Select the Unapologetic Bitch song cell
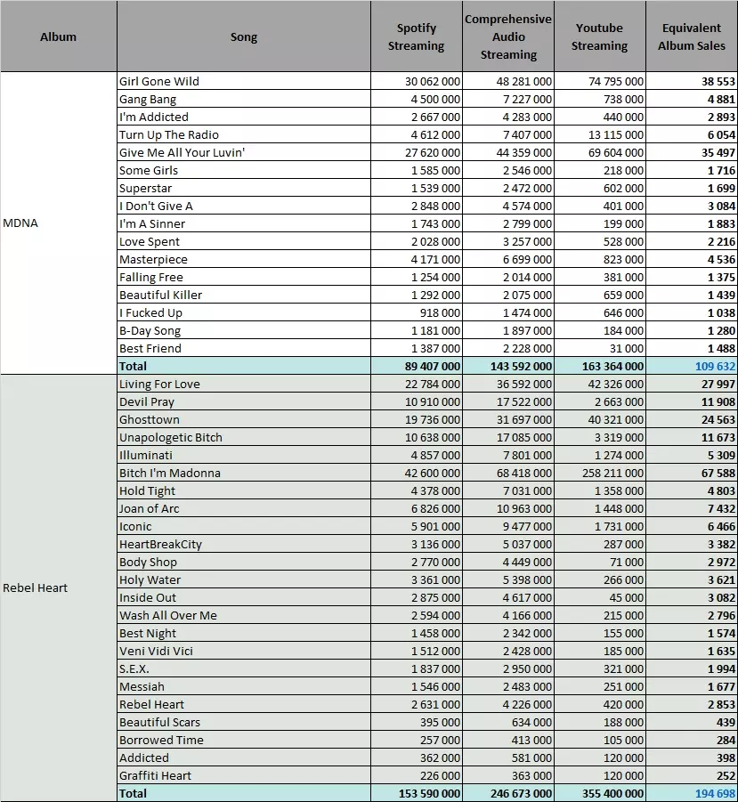The width and height of the screenshot is (738, 802). 243,437
